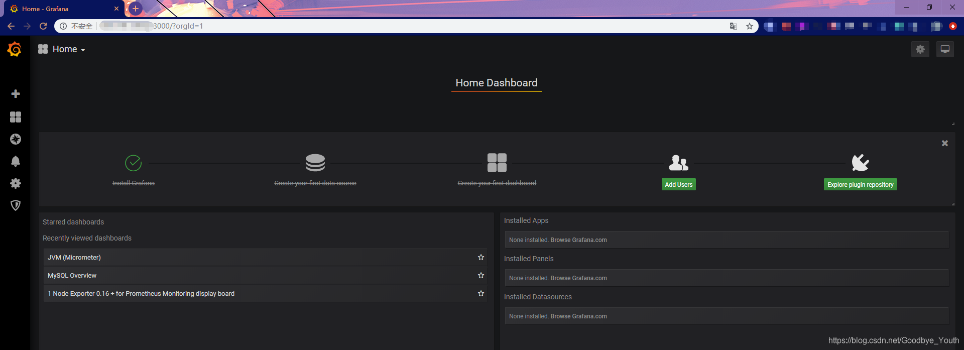
Task: Bookmark this page with star icon
Action: 750,26
